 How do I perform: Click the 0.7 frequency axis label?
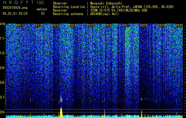tap(3, 97)
